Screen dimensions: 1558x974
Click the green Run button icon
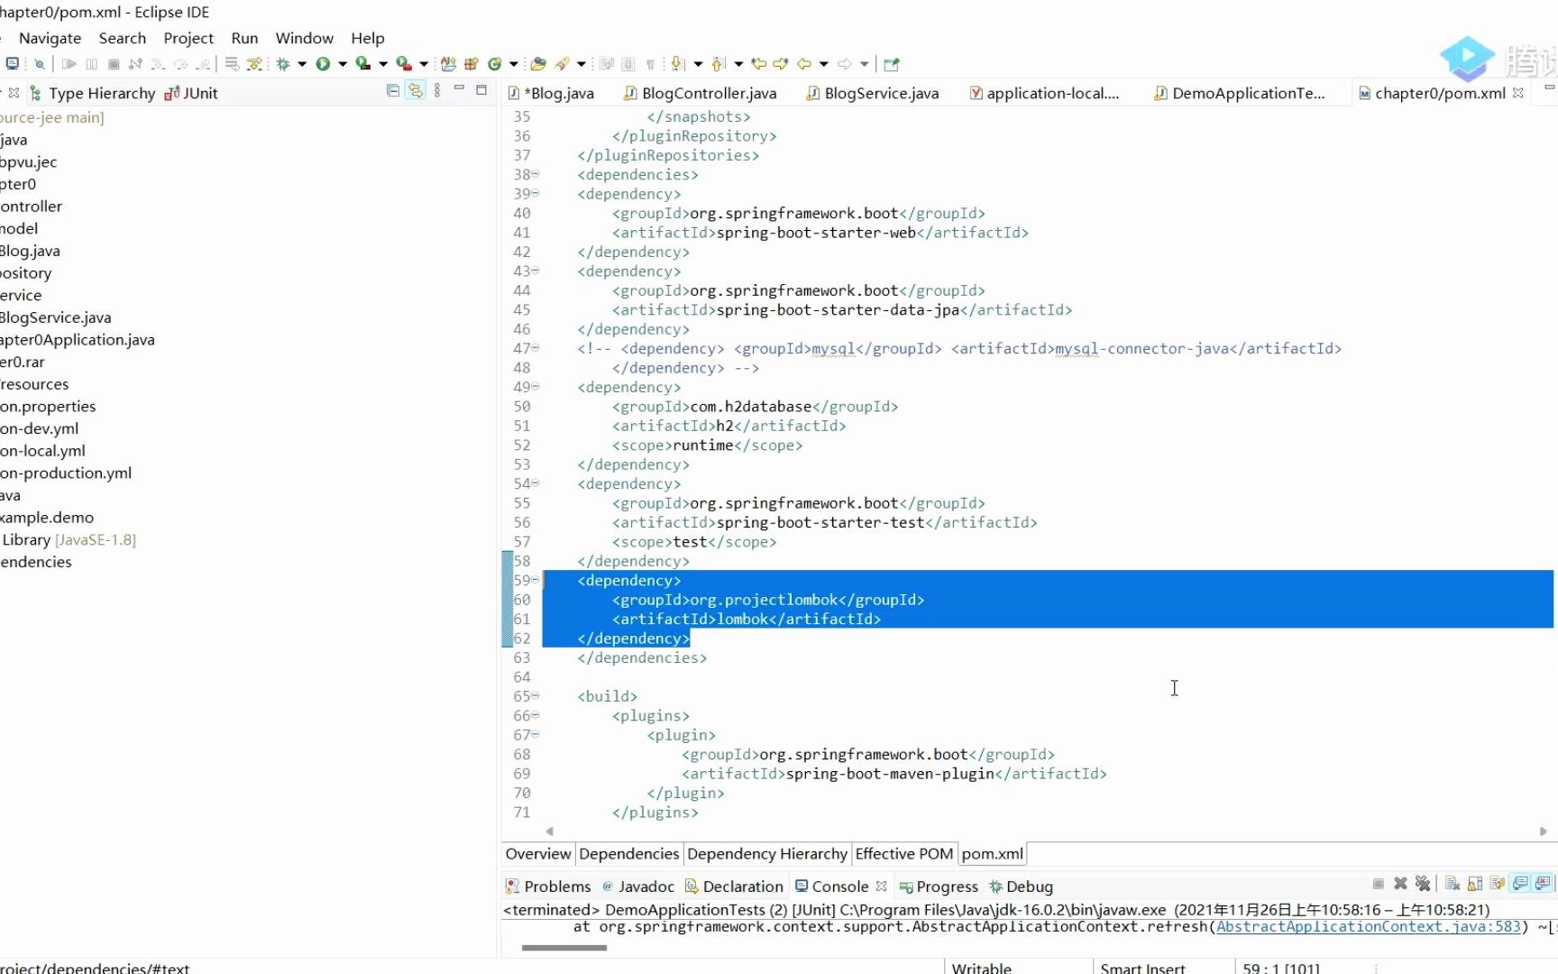coord(323,64)
